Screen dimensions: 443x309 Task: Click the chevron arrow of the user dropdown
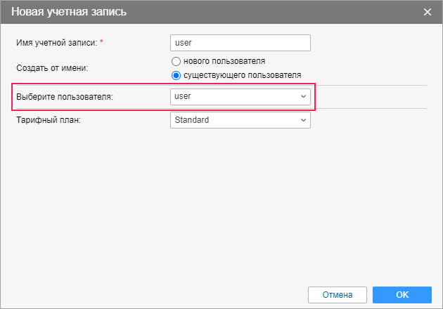pyautogui.click(x=303, y=96)
